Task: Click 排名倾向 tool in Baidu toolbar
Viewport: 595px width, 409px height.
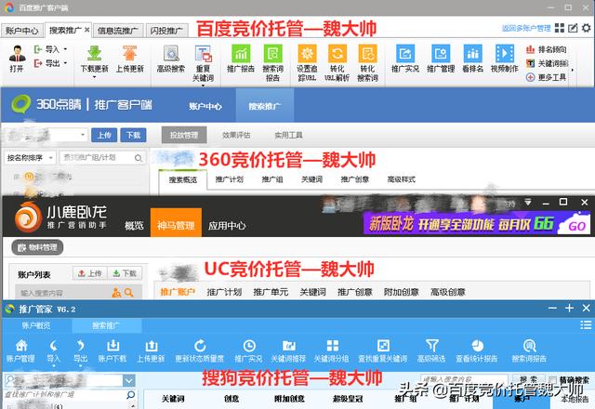Action: (x=547, y=49)
